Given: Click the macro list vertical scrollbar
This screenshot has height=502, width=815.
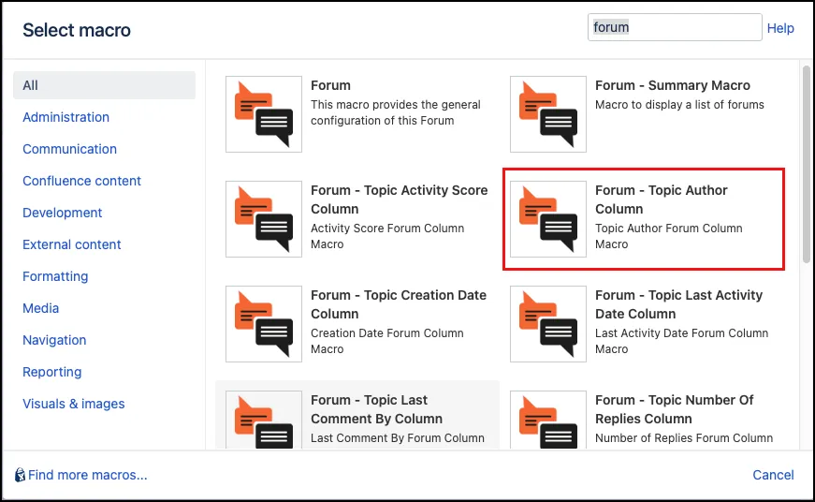Looking at the screenshot, I should pos(807,164).
